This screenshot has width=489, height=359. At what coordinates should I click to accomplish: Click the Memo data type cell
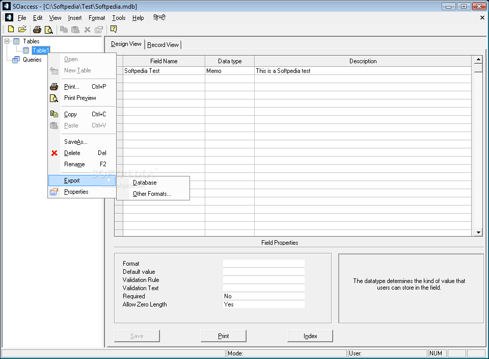[x=230, y=71]
